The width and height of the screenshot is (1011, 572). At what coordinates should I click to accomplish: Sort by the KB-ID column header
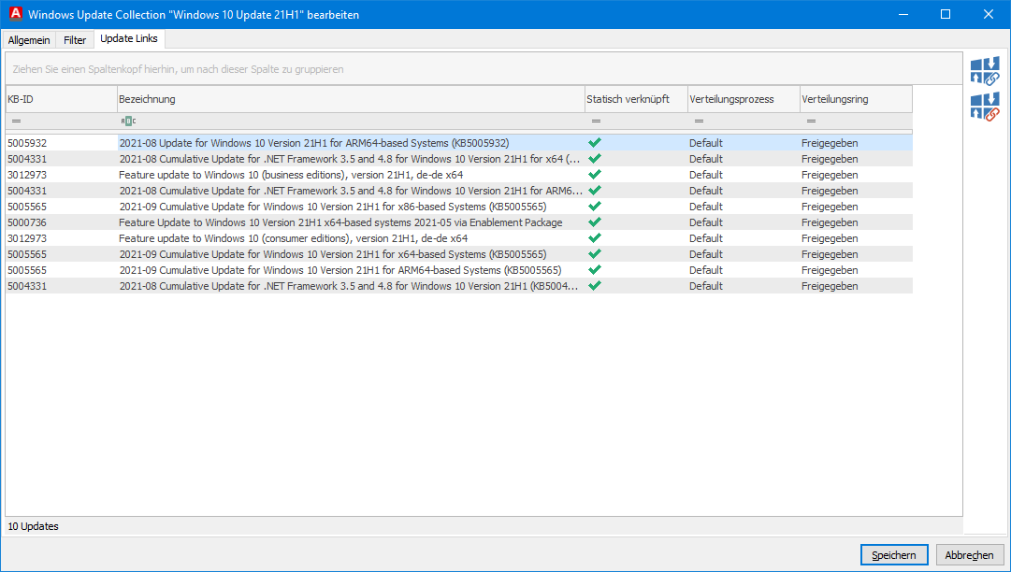click(61, 99)
